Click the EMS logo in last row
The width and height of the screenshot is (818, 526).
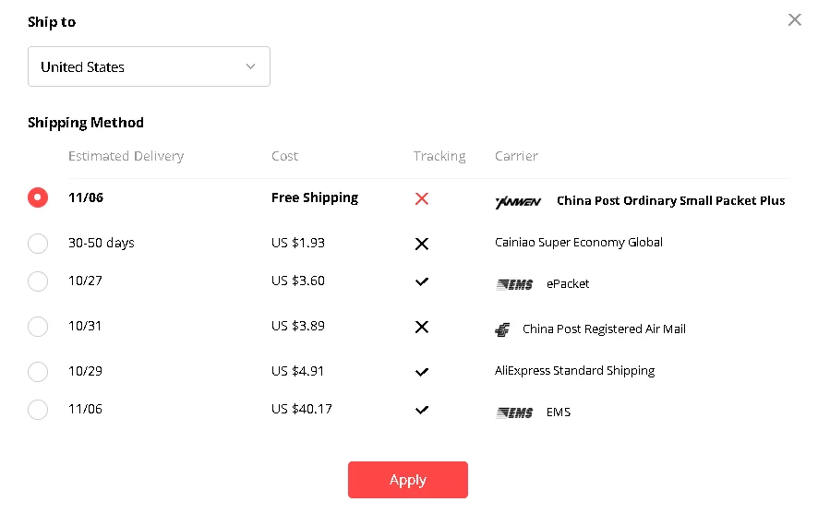click(514, 412)
